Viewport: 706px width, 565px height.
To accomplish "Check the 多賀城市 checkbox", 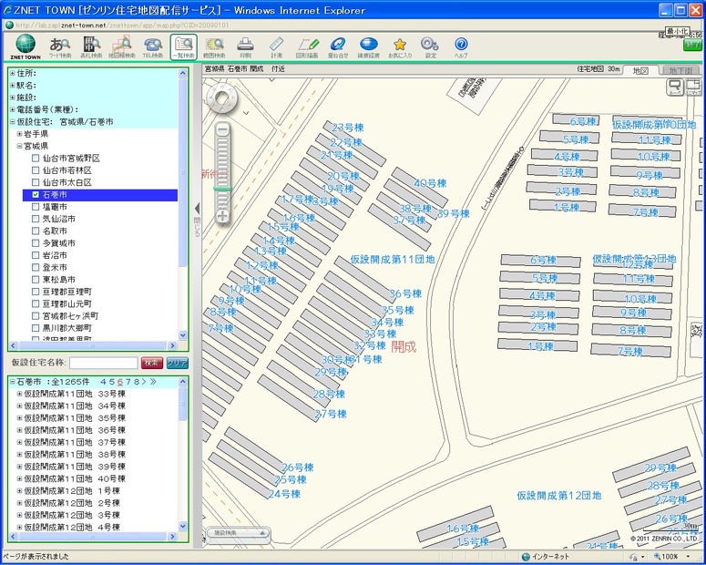I will tap(36, 243).
